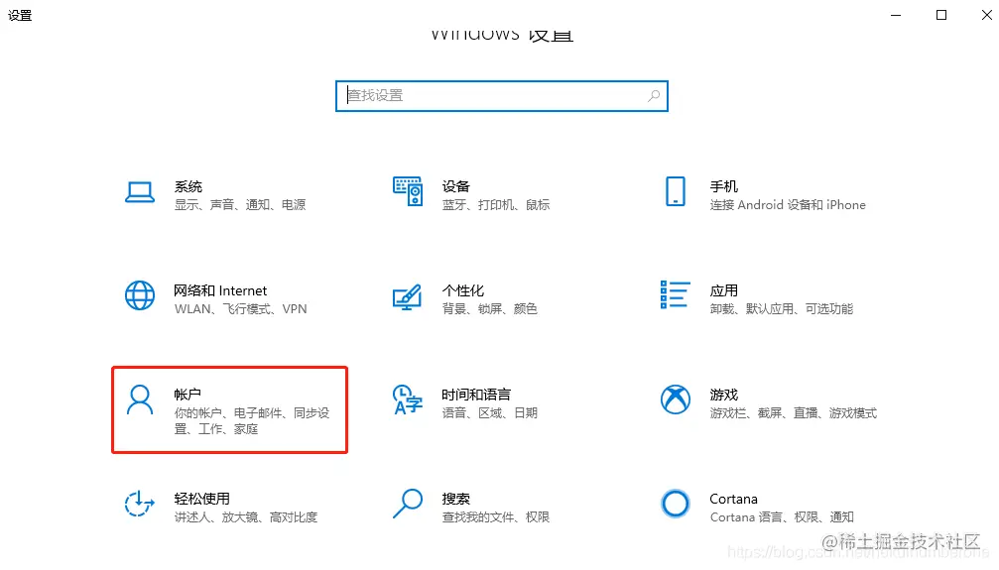Focus the 查找设置 search field
999x570 pixels.
click(502, 96)
